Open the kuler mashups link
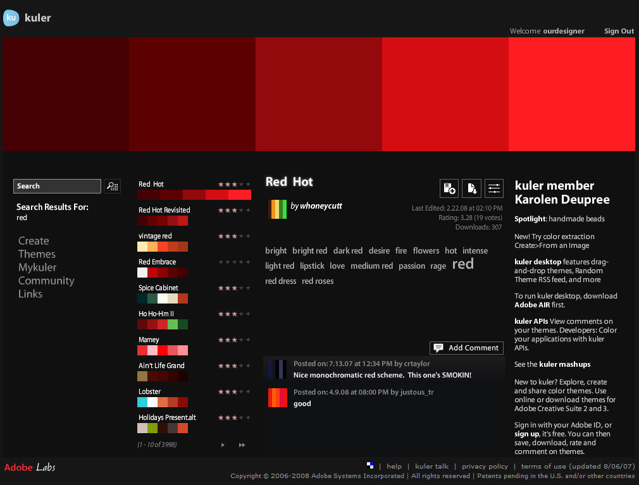This screenshot has width=639, height=485. [x=565, y=364]
